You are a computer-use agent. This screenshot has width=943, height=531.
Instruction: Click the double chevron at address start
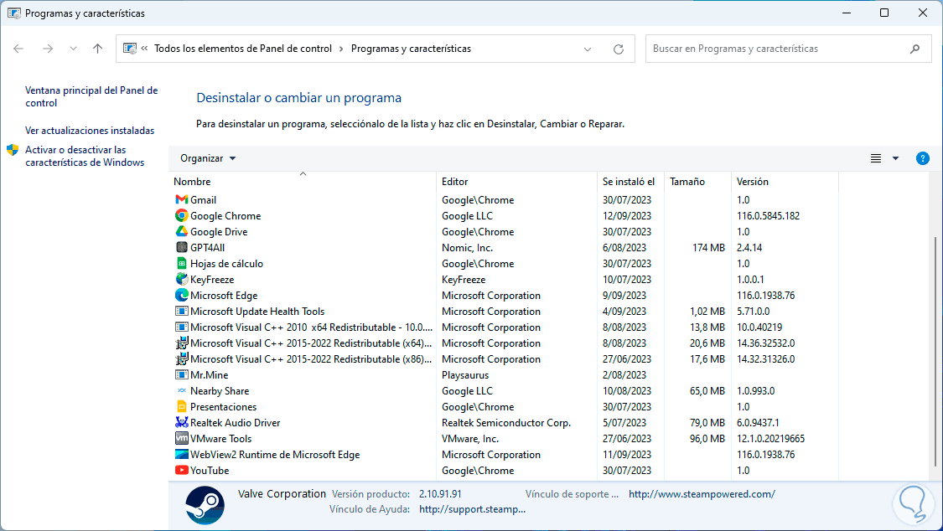(x=144, y=48)
